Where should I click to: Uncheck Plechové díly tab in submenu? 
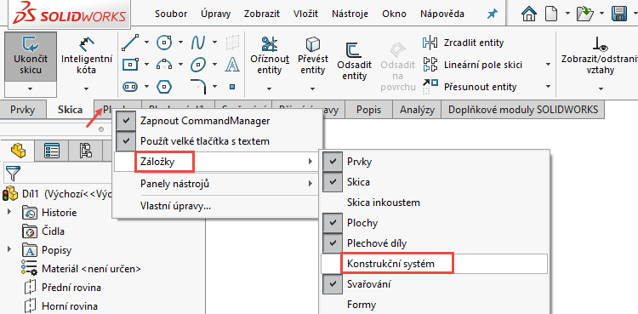point(435,243)
